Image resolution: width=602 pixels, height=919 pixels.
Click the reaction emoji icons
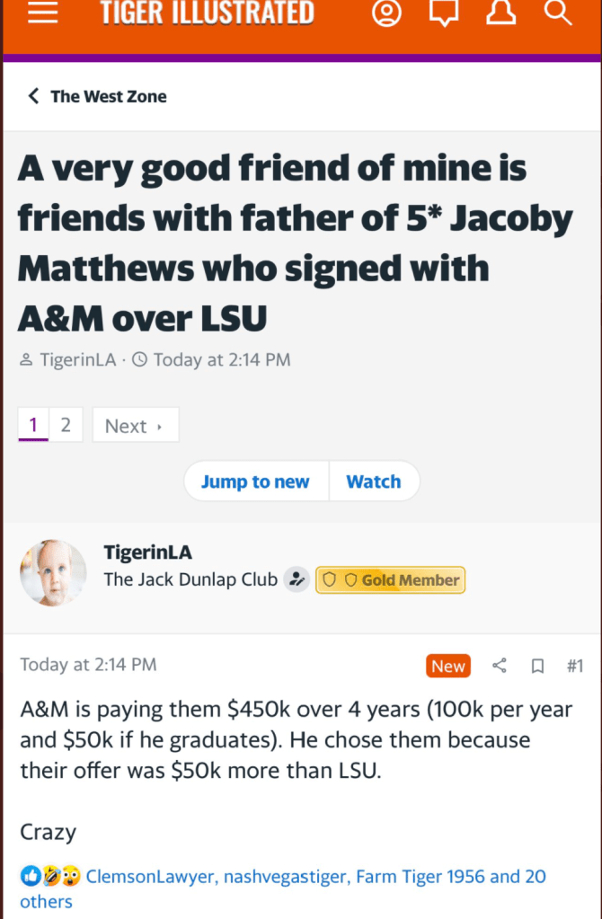(x=50, y=876)
